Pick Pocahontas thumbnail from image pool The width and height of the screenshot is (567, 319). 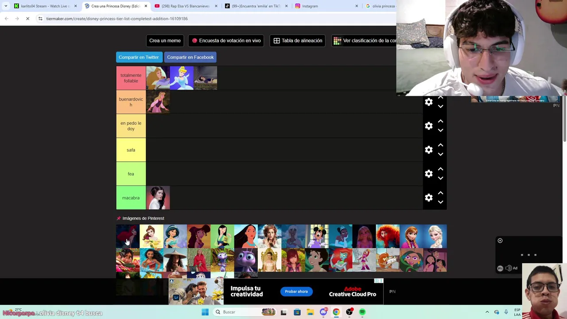[246, 236]
